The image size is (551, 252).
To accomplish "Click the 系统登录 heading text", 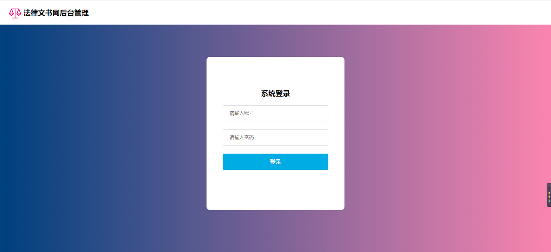I will tap(275, 94).
